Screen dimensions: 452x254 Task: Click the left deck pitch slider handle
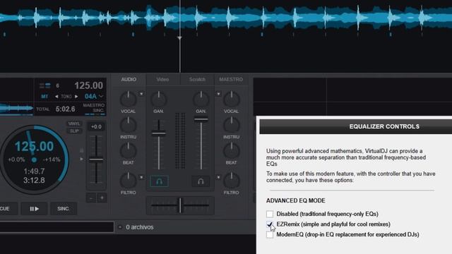click(96, 159)
